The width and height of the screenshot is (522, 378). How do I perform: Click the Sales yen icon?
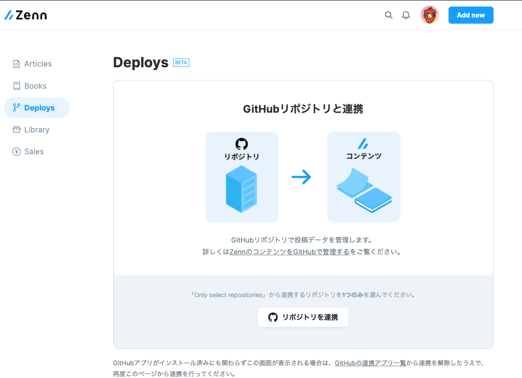coord(16,151)
